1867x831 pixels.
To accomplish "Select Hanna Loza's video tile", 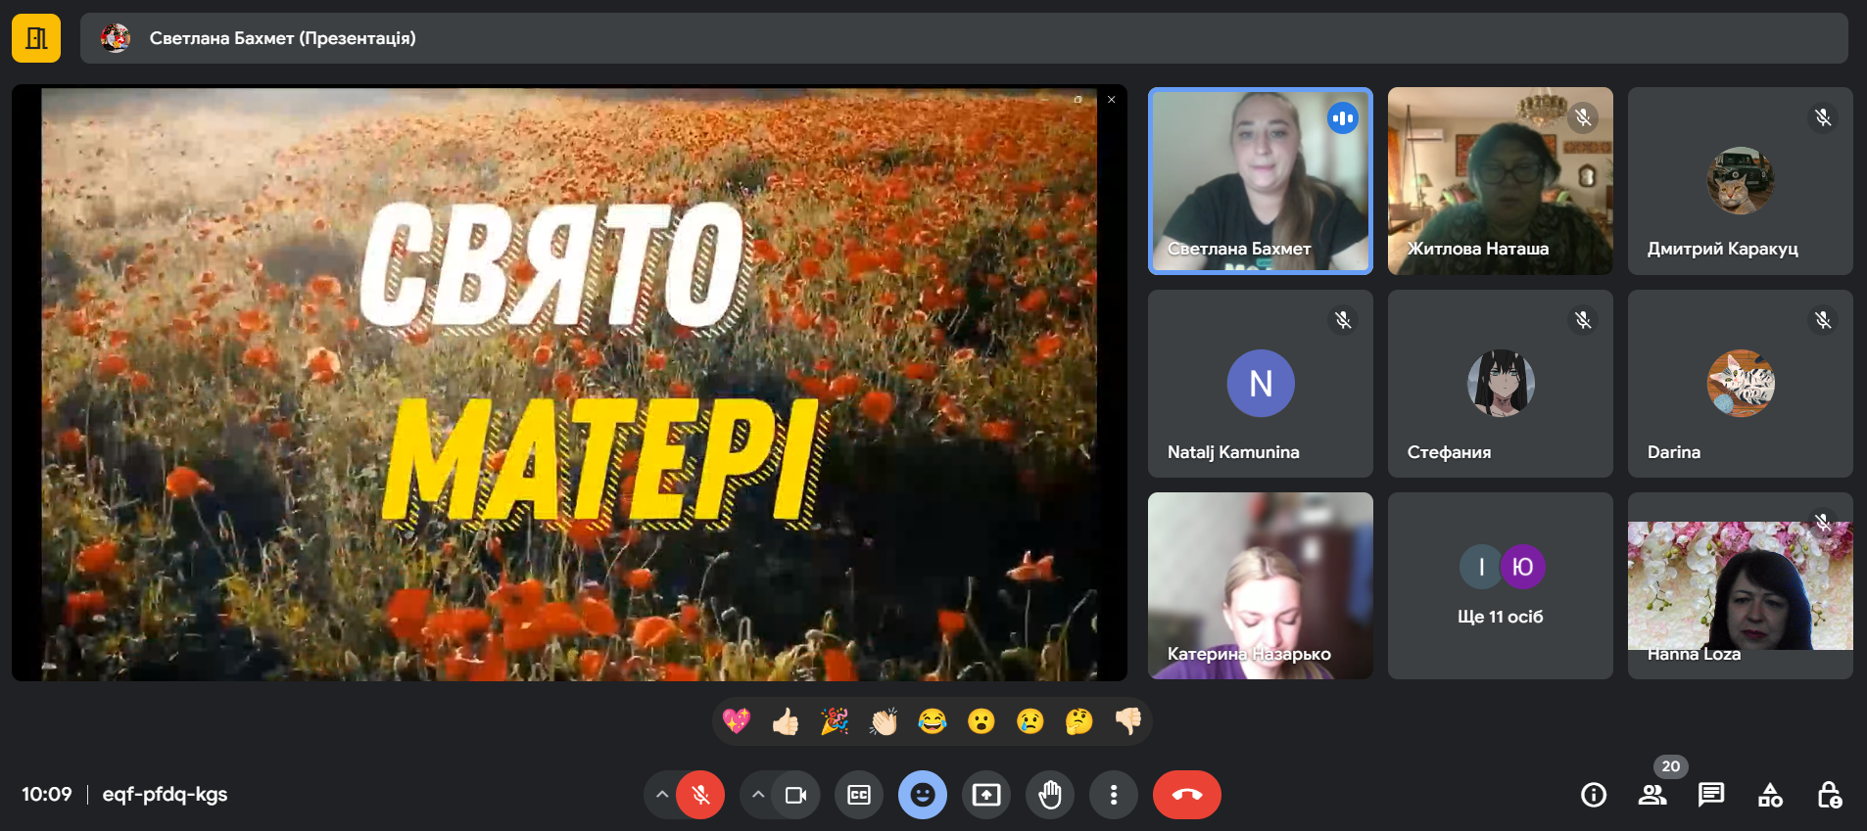I will coord(1740,585).
